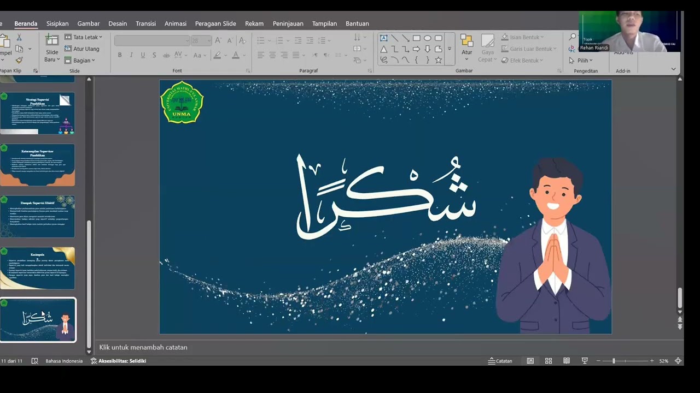Toggle the Catatan notes pane
This screenshot has height=393, width=700.
click(500, 361)
